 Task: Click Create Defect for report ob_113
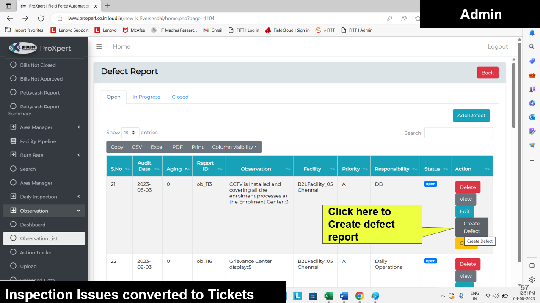[x=471, y=227]
